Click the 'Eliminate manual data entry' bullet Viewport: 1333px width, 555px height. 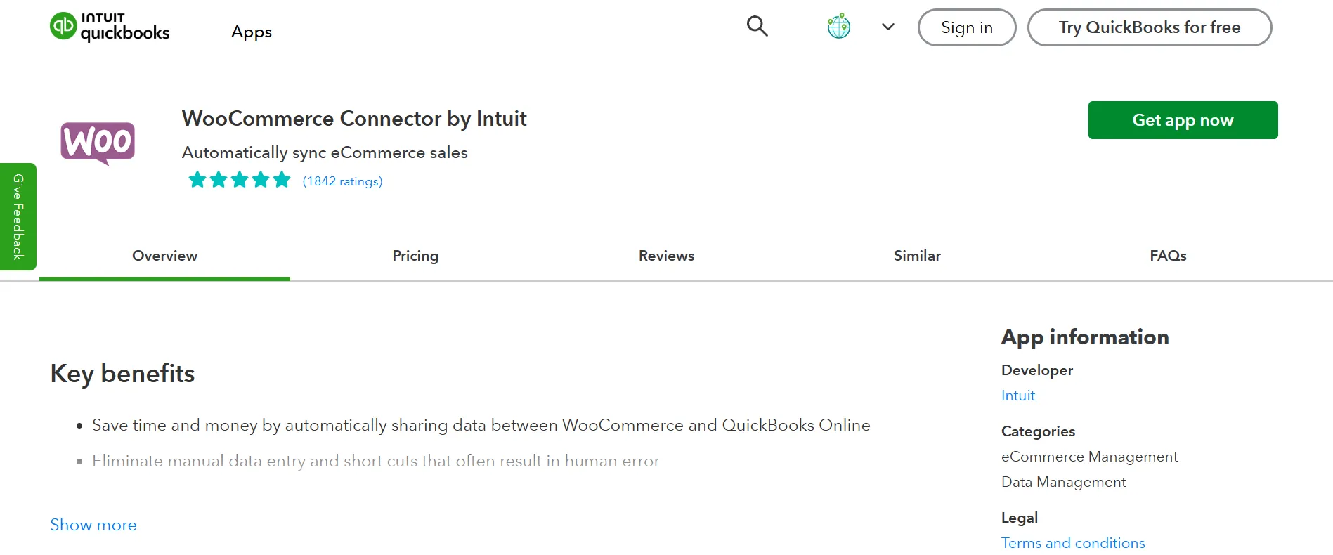[376, 461]
